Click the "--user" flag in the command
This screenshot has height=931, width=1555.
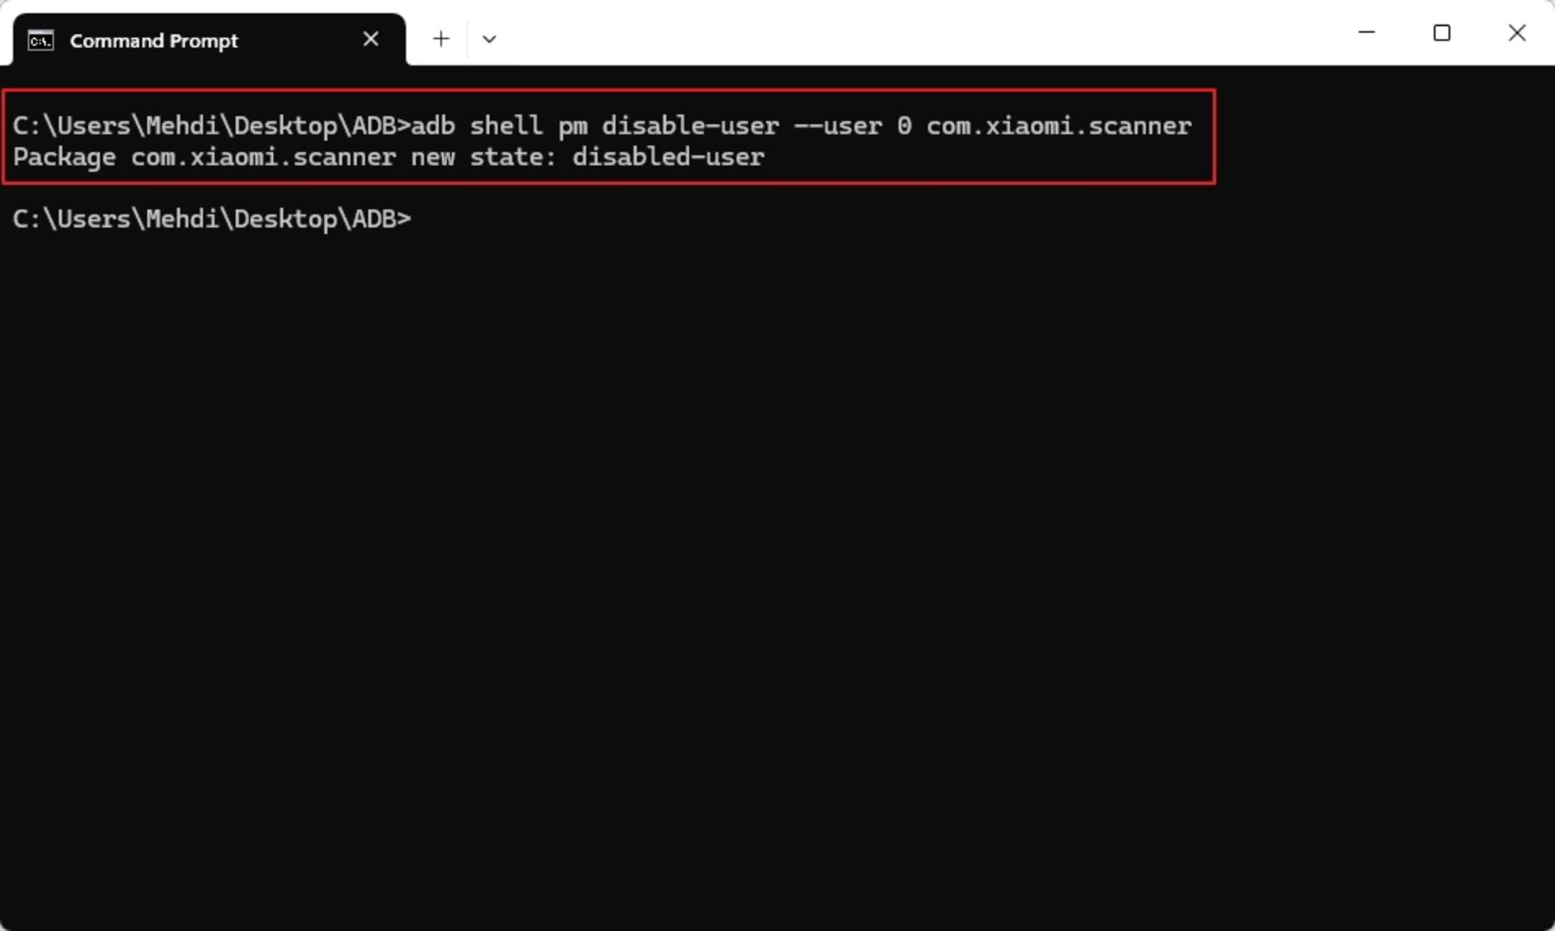click(x=837, y=126)
